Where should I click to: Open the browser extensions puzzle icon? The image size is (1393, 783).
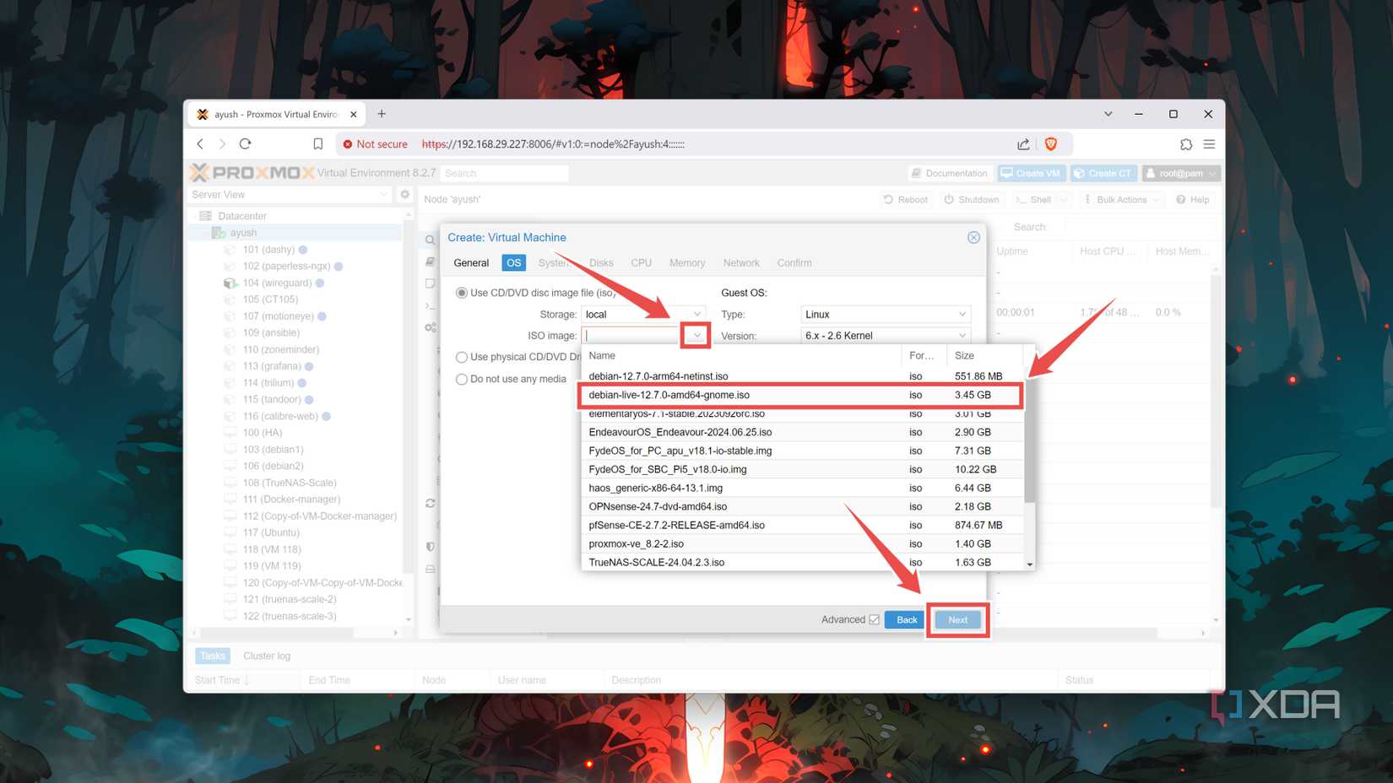pyautogui.click(x=1186, y=144)
